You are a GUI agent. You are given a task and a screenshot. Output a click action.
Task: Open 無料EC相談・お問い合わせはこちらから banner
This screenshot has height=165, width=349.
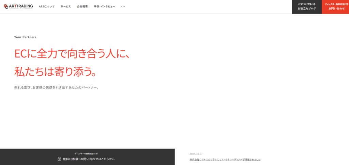pyautogui.click(x=89, y=159)
